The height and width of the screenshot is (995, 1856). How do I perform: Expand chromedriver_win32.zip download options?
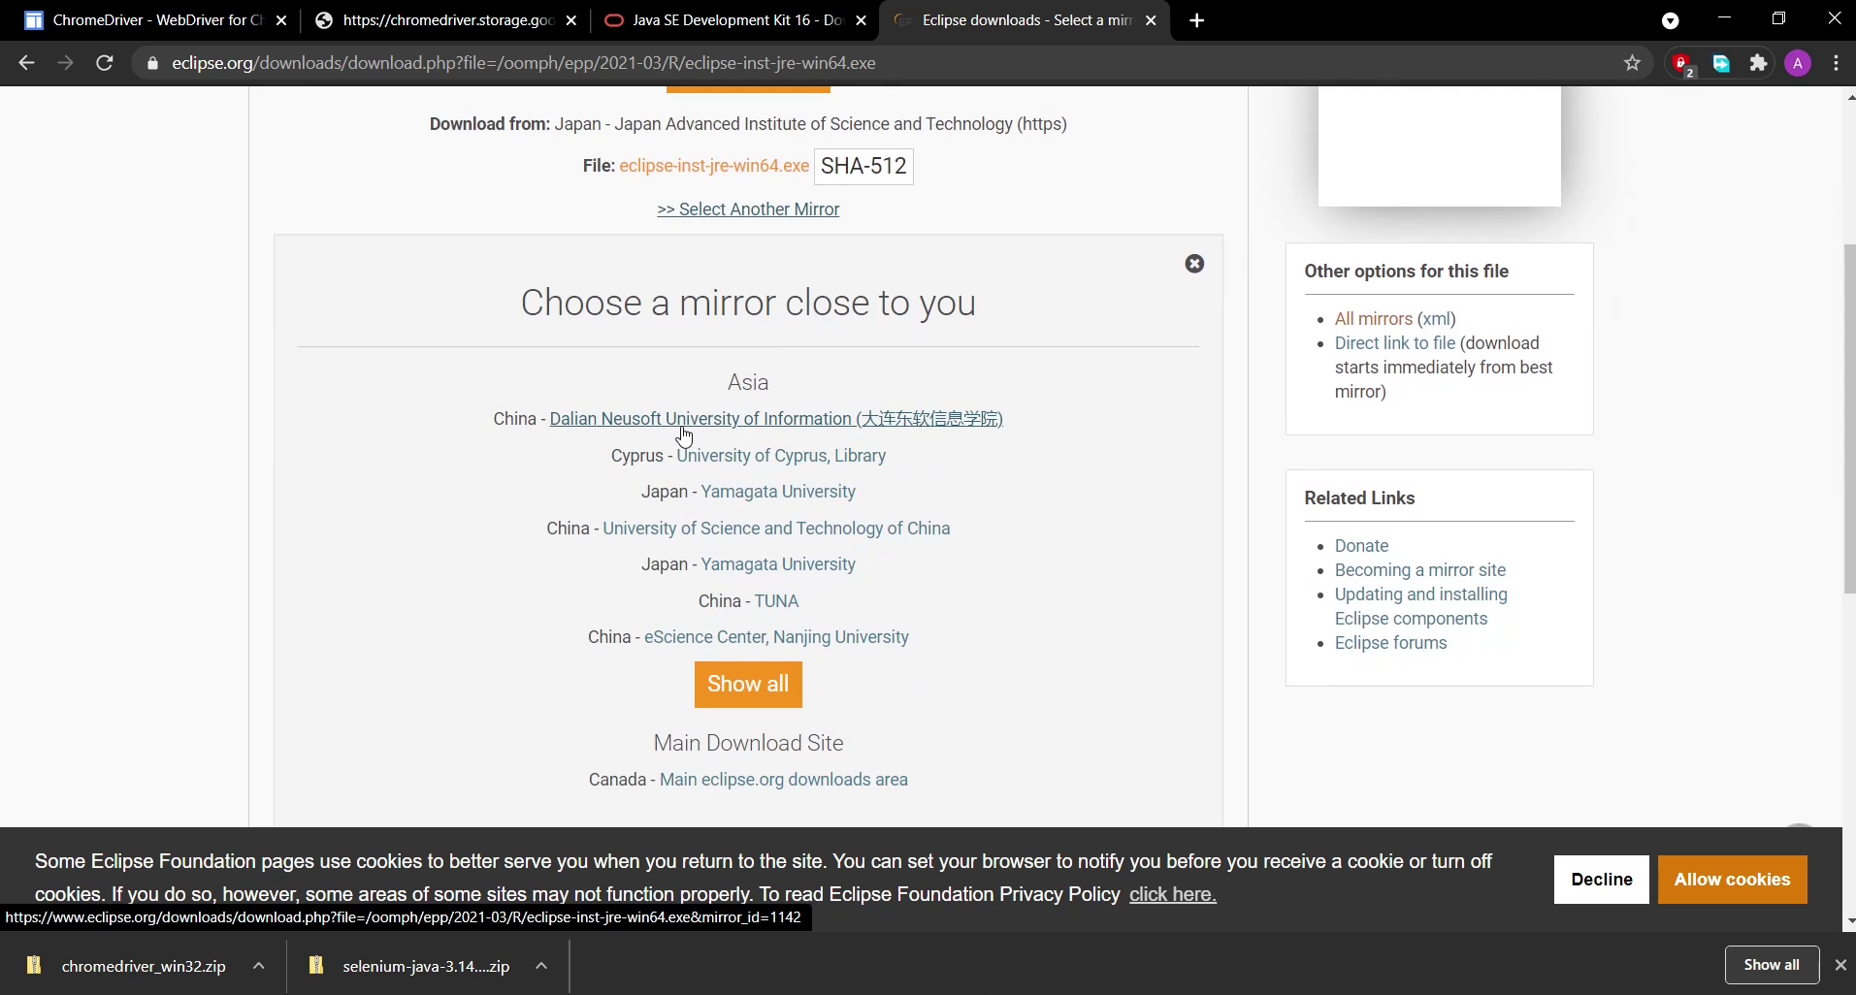click(x=258, y=966)
